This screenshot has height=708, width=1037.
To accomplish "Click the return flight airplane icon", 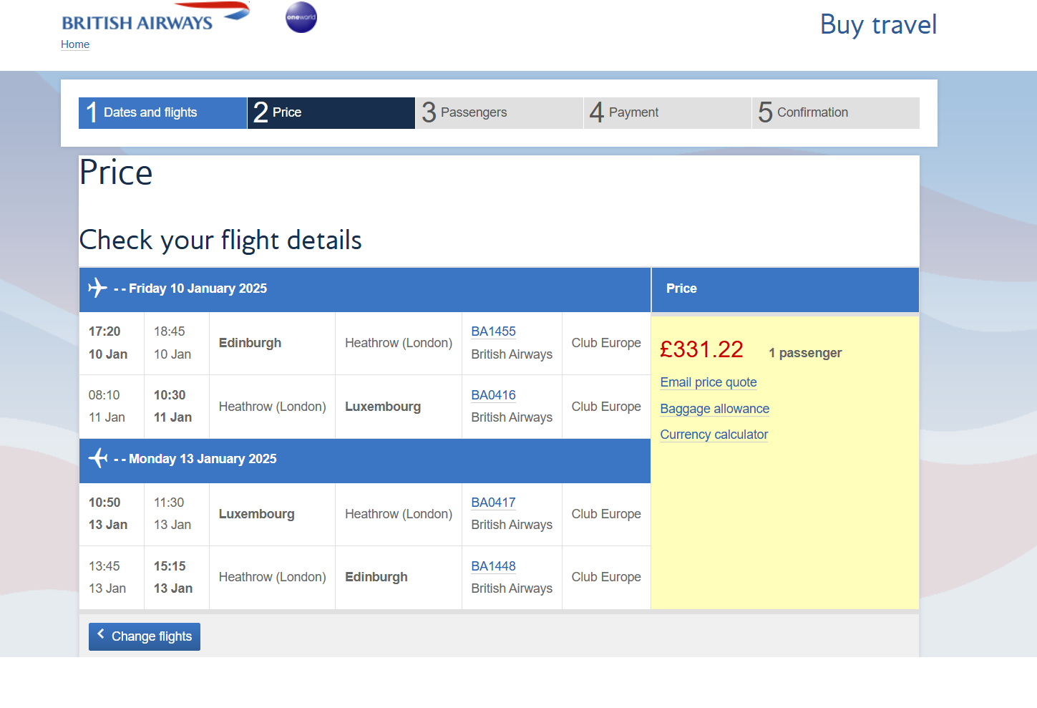I will coord(97,458).
